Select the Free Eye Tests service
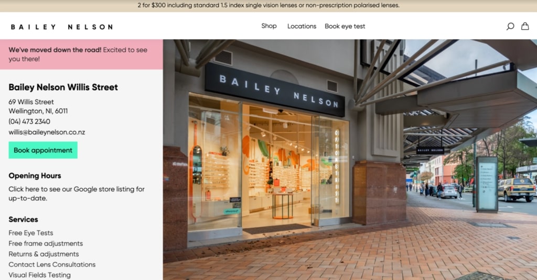Image resolution: width=537 pixels, height=280 pixels. [x=31, y=233]
